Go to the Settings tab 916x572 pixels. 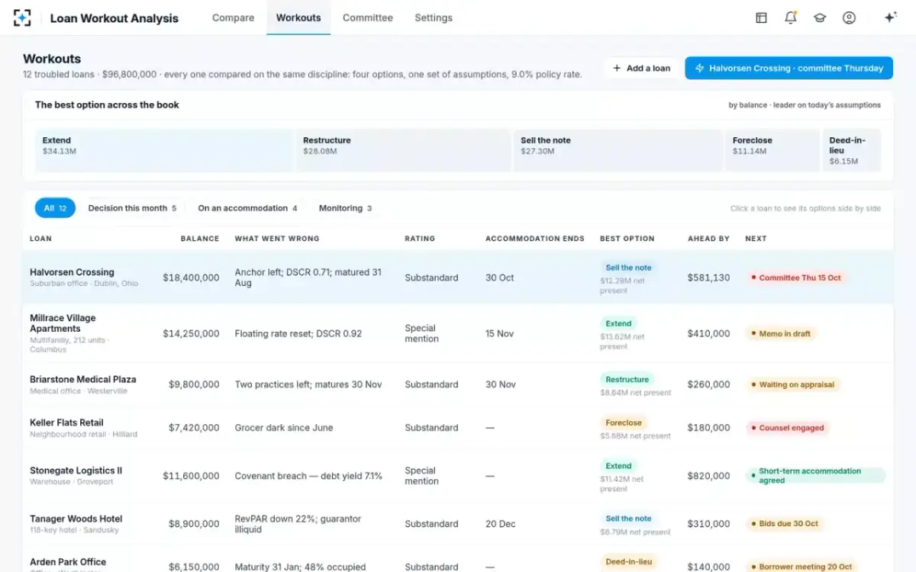(x=434, y=18)
